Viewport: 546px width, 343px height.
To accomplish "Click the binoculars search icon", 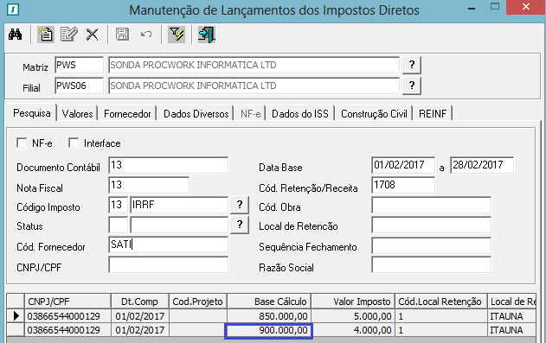I will coord(15,35).
